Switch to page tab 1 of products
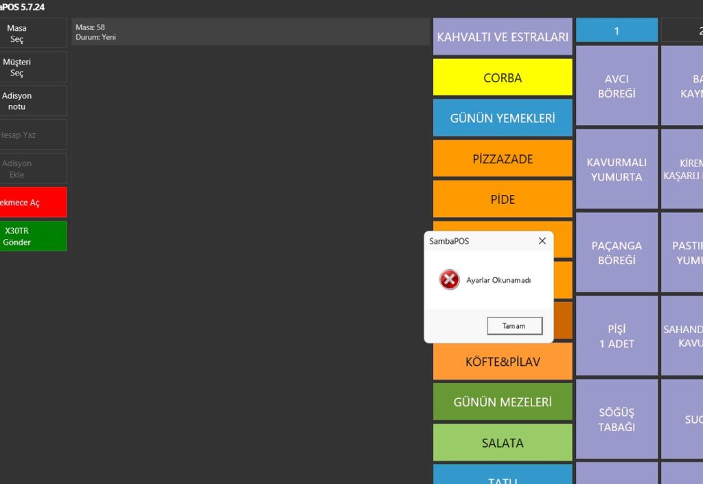The width and height of the screenshot is (703, 484). [x=616, y=31]
